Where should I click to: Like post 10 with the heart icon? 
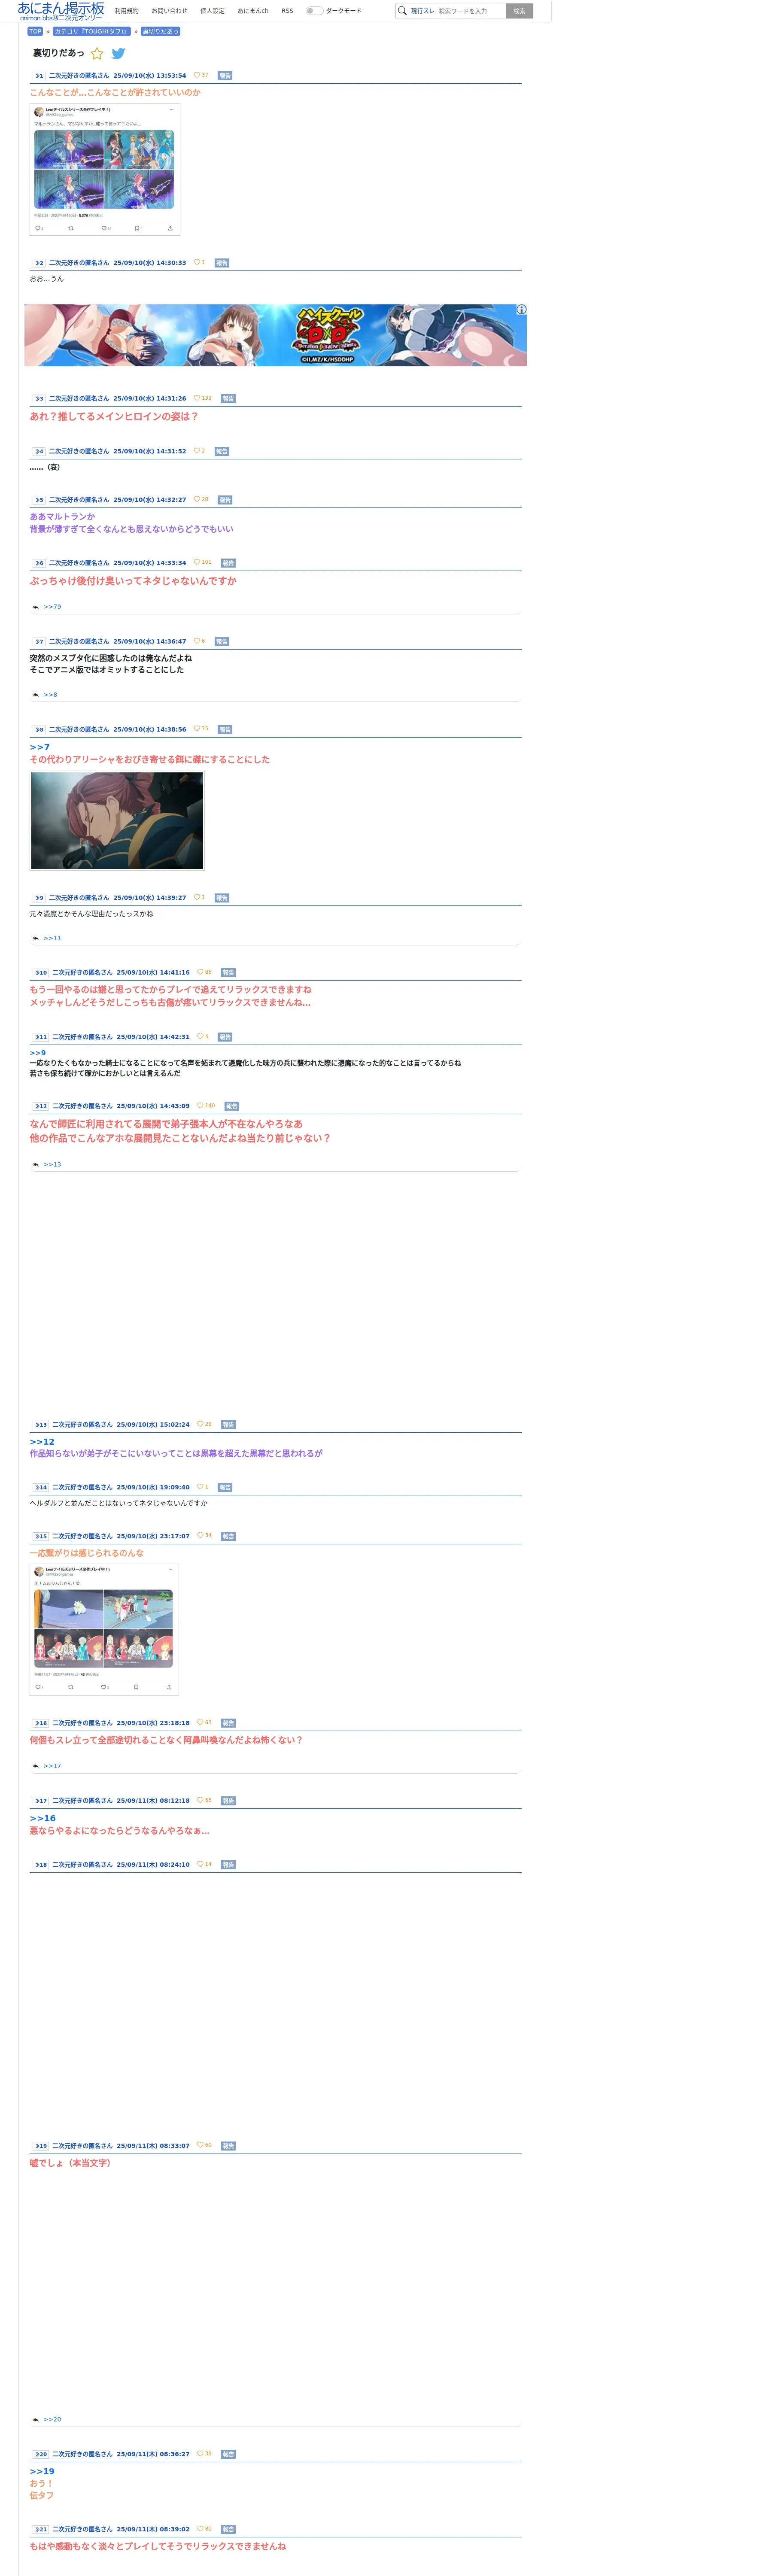click(200, 971)
